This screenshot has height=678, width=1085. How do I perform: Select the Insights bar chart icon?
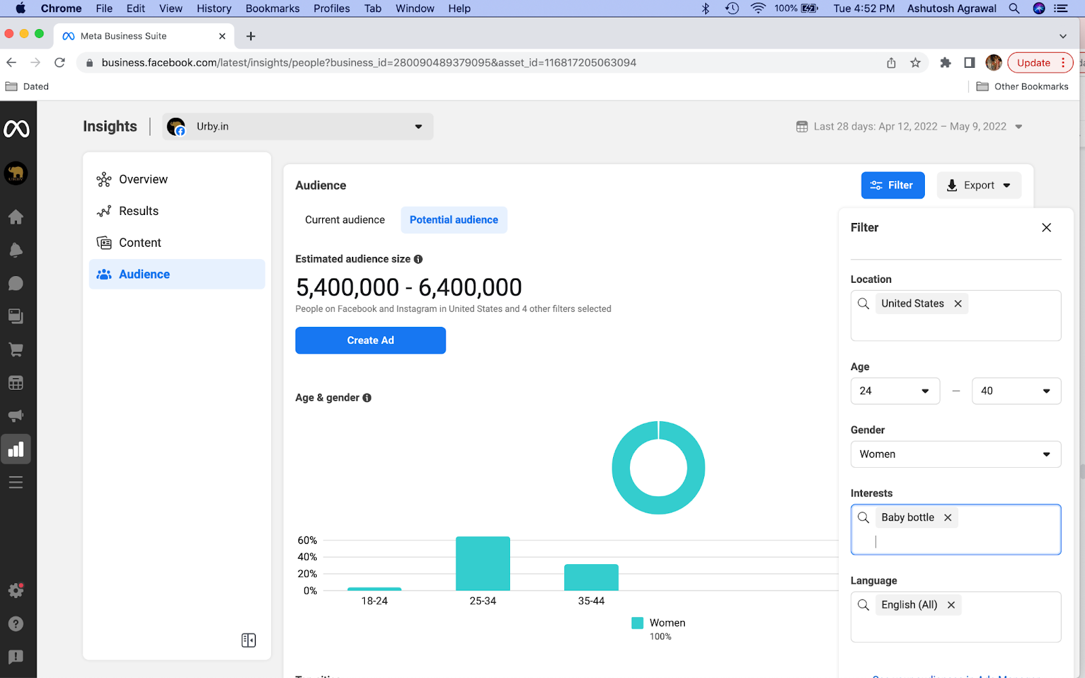[16, 449]
